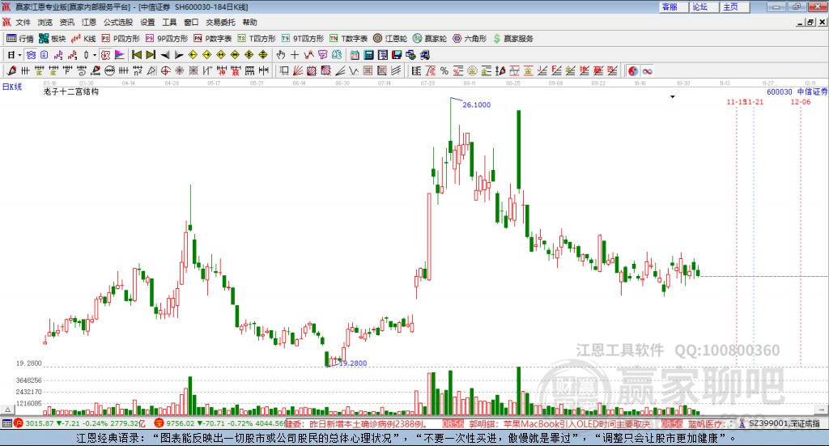Open the 浏览 menu

45,22
